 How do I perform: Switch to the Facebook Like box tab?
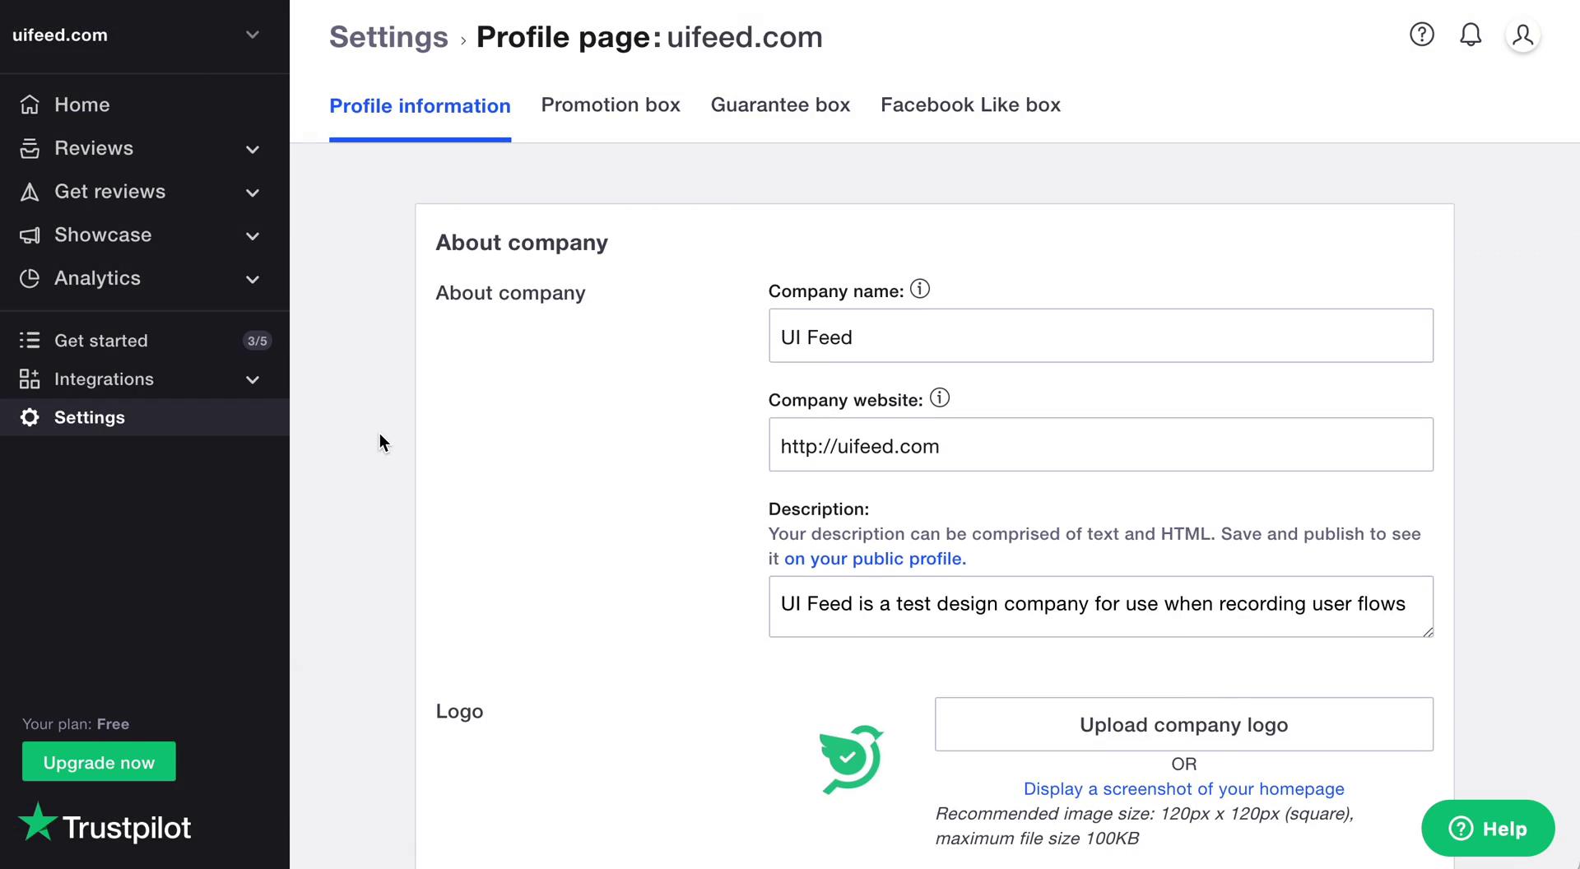tap(970, 105)
